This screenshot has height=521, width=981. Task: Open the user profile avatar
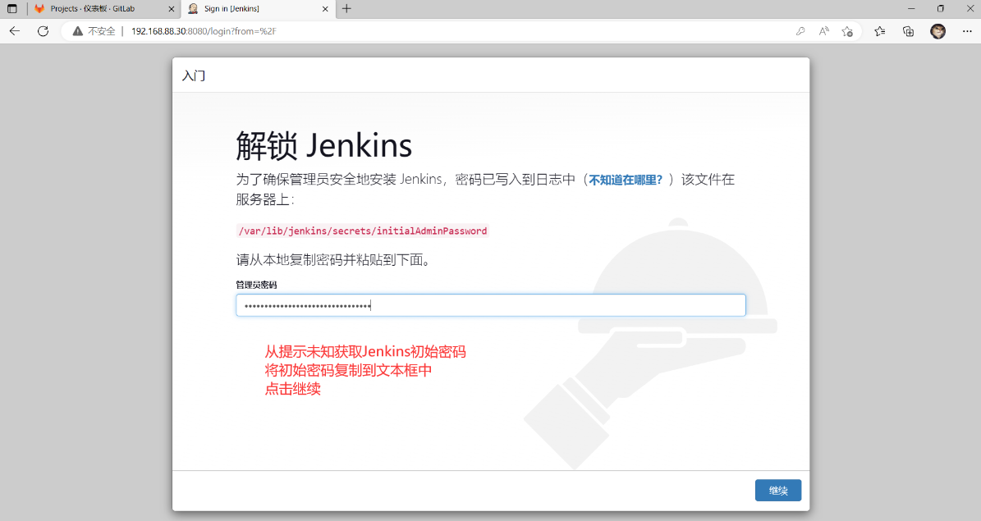[937, 31]
